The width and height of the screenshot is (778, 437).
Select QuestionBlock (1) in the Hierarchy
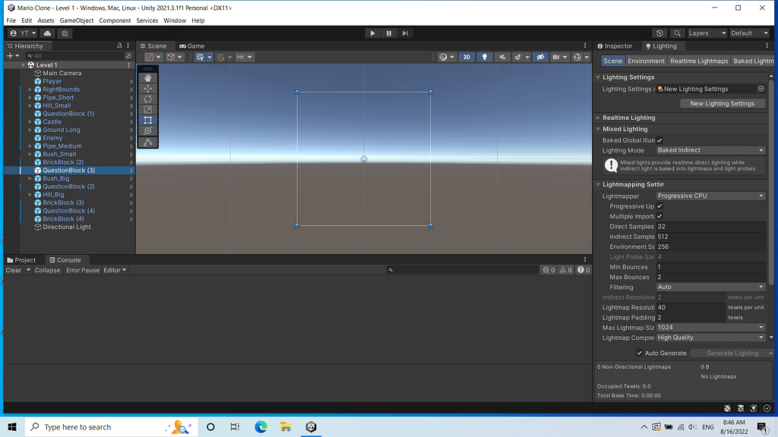(x=68, y=114)
